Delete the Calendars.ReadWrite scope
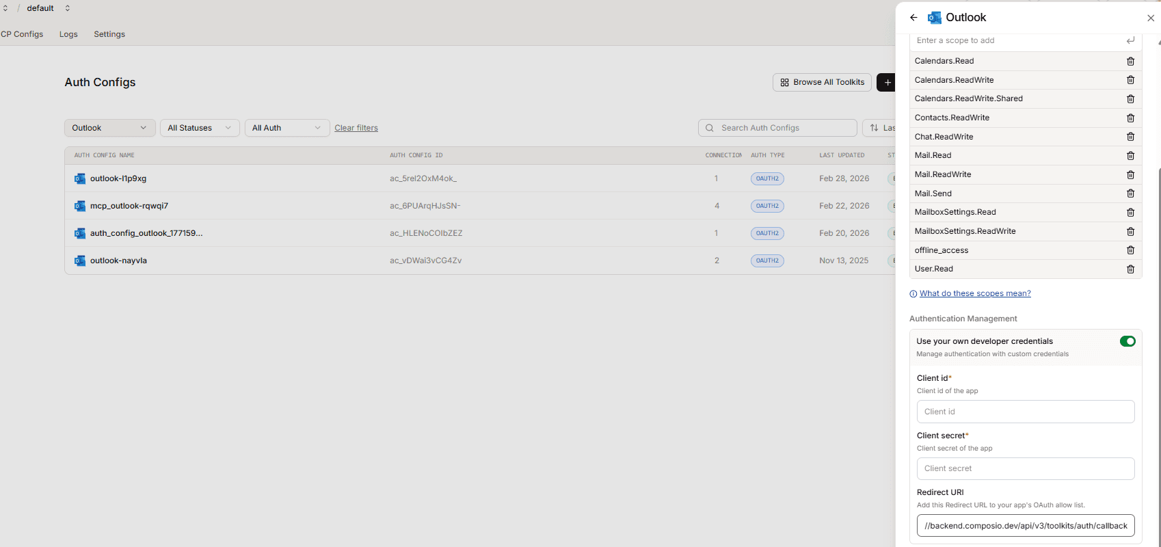 pos(1130,80)
